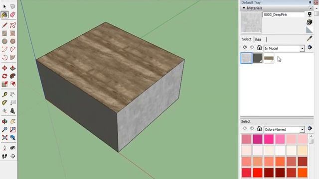Select the Zoom Window tool
This screenshot has width=319, height=179.
12,129
